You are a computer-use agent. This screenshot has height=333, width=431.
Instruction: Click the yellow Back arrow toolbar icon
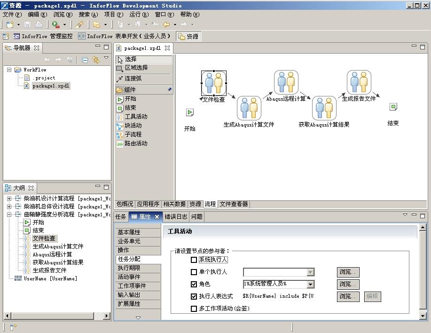point(166,25)
